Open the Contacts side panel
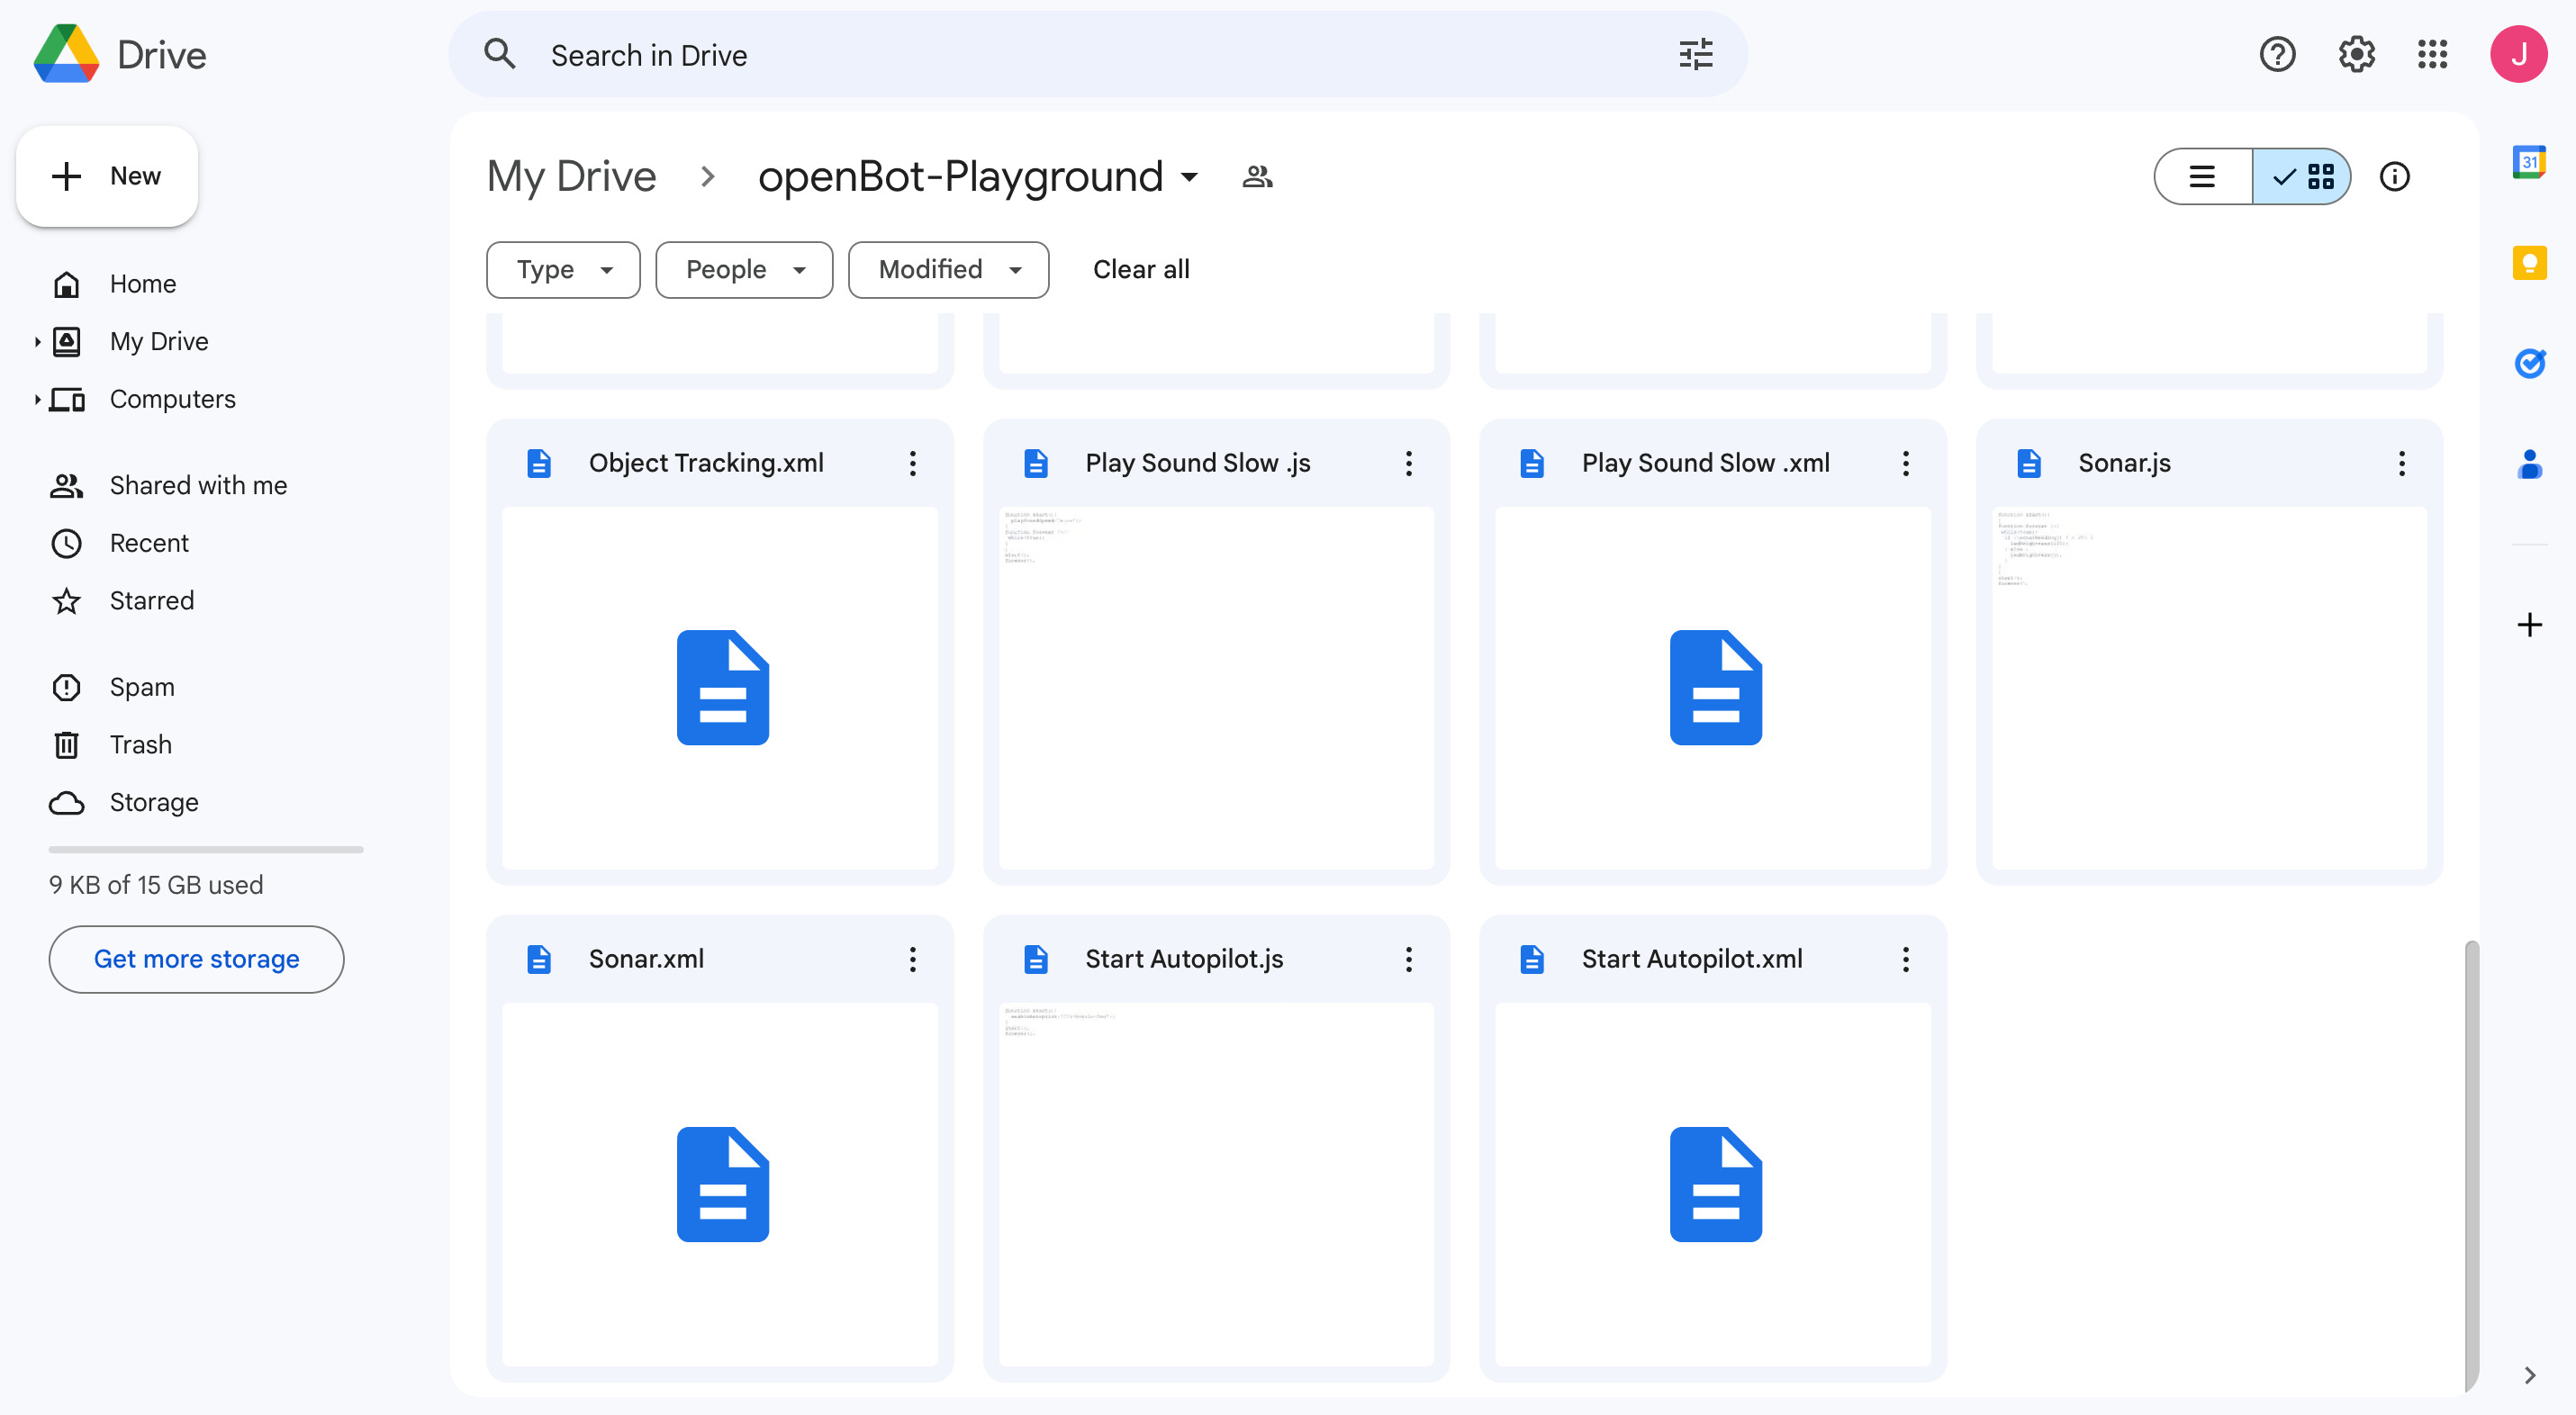2576x1415 pixels. click(2529, 464)
